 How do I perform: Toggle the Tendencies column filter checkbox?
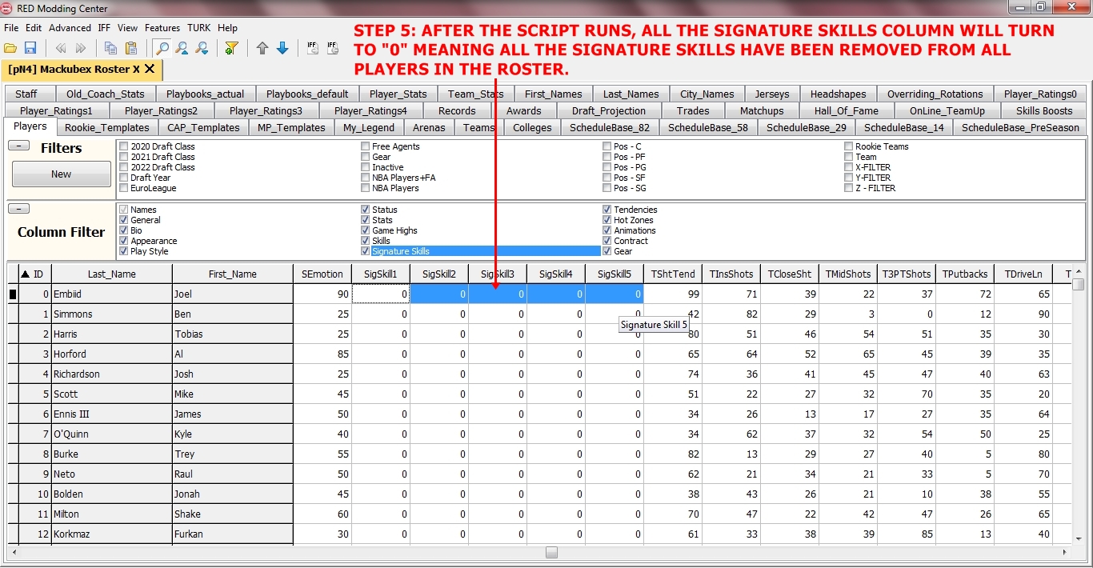(x=607, y=210)
